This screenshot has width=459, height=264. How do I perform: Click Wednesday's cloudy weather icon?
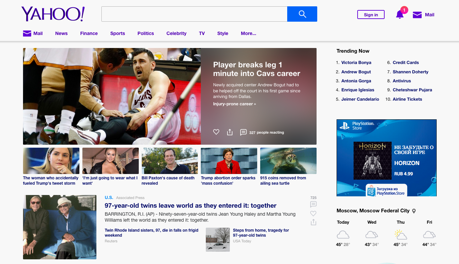(372, 235)
